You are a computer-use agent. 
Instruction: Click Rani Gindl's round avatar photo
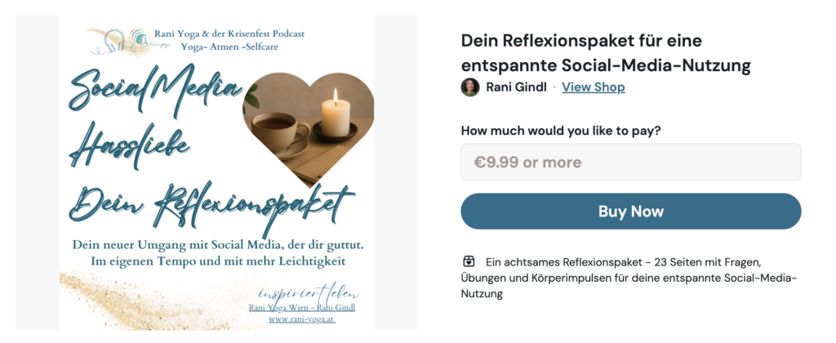click(x=470, y=87)
